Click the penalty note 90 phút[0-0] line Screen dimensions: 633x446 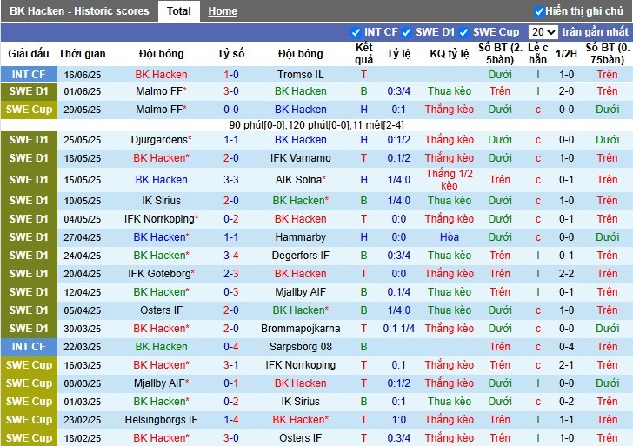click(316, 125)
